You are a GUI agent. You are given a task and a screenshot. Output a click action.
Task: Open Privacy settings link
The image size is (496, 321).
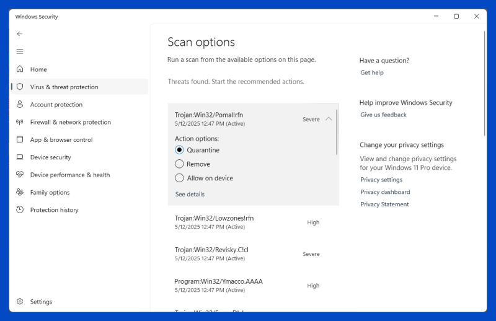[381, 180]
